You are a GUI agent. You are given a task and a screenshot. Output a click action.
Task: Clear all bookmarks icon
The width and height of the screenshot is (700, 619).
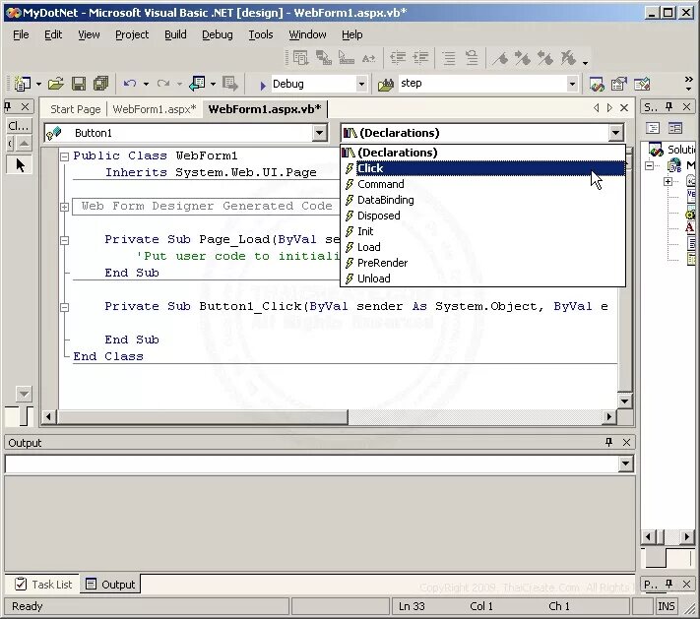(568, 58)
